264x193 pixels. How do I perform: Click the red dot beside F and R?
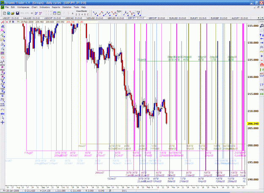coord(7,22)
